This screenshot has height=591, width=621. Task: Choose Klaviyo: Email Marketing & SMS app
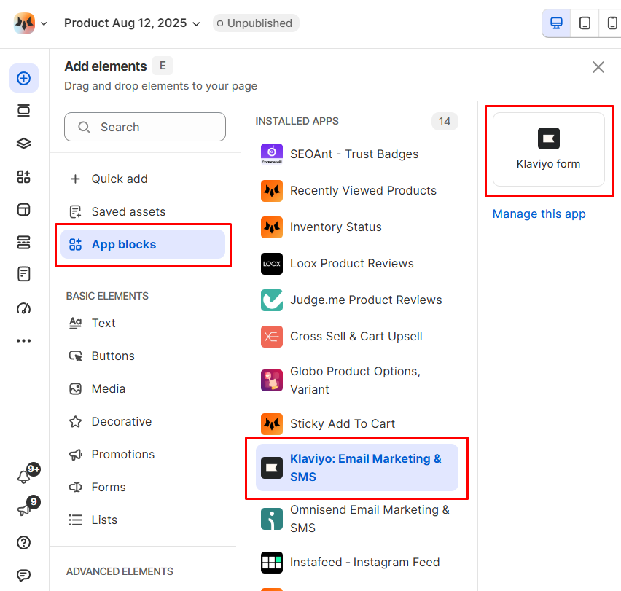coord(357,468)
